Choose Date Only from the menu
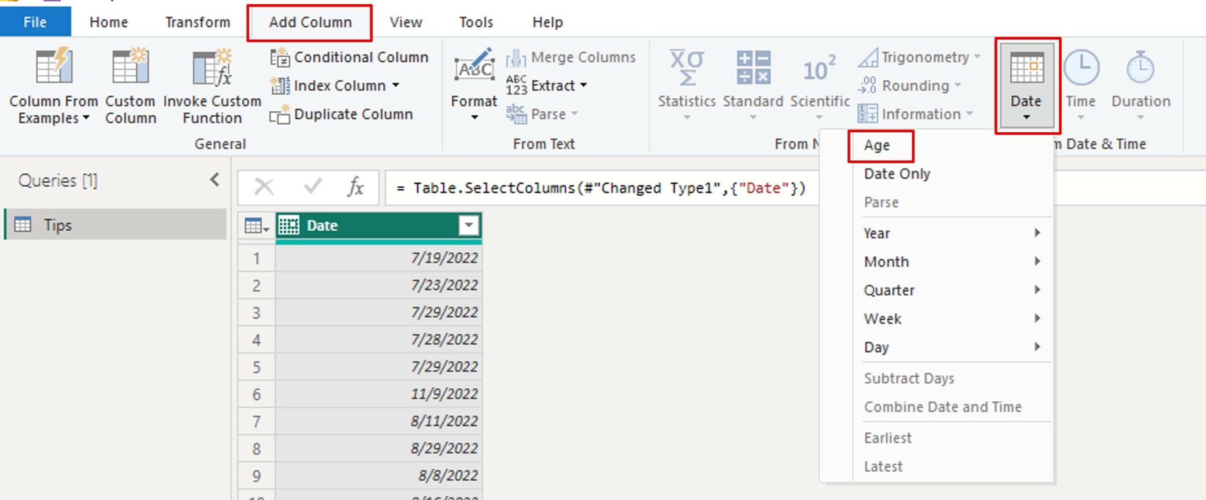This screenshot has width=1206, height=500. 897,174
